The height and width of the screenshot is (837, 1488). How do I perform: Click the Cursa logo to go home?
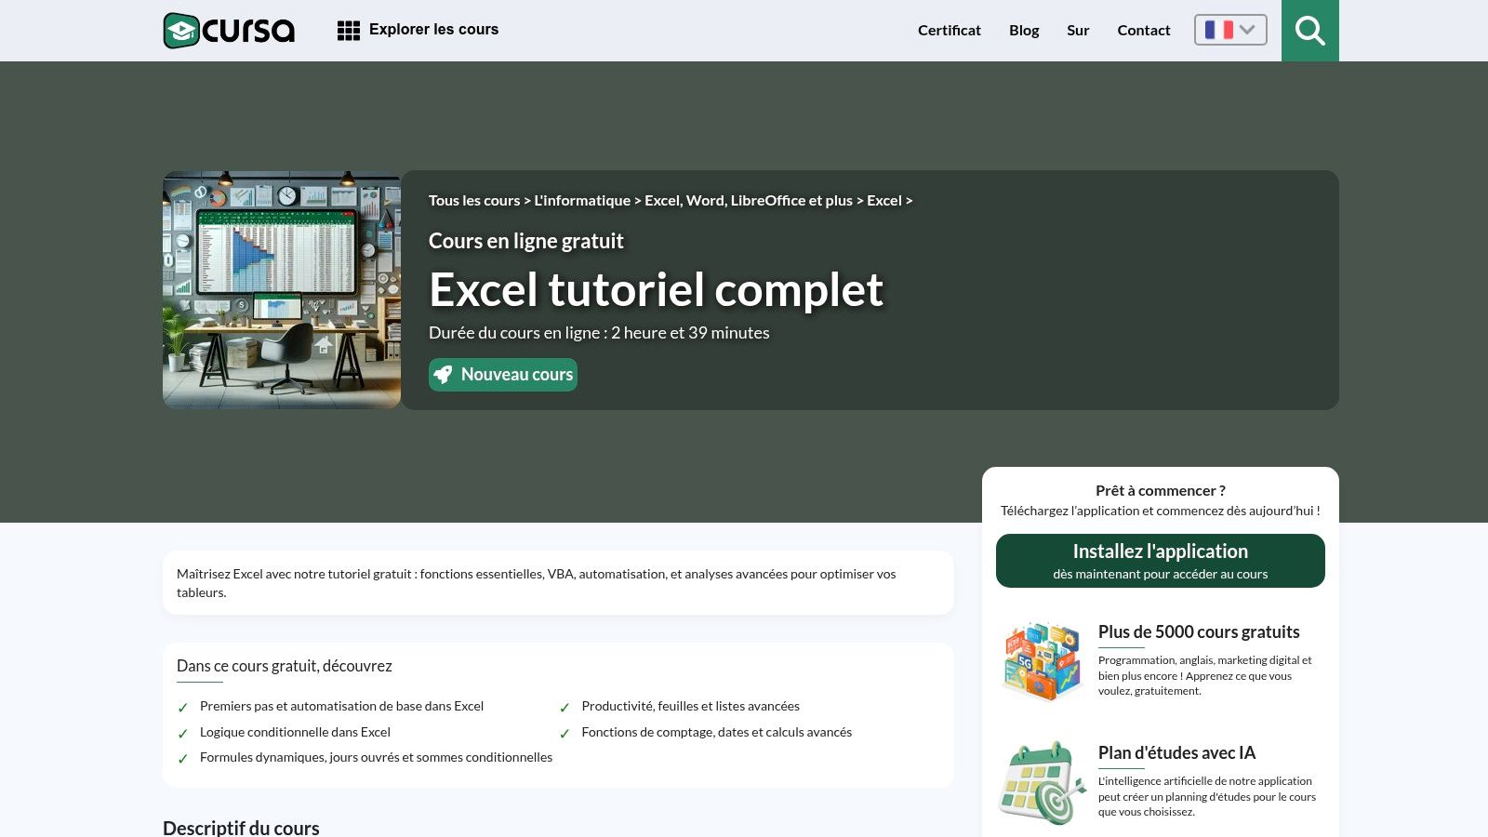(x=228, y=30)
